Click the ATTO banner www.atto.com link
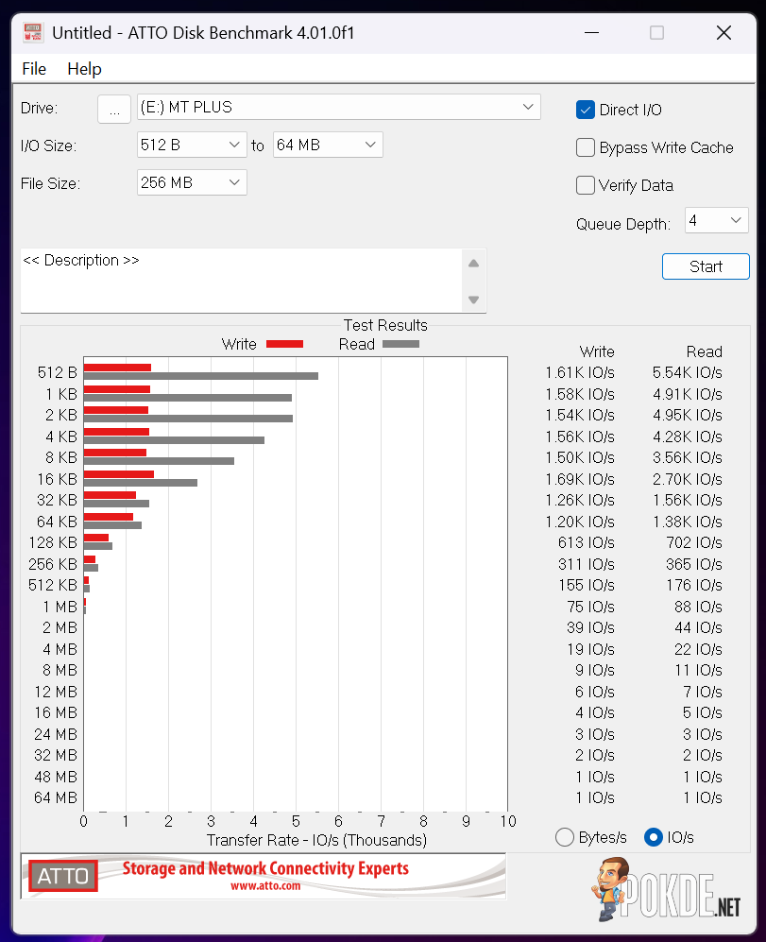The image size is (766, 942). (x=265, y=885)
